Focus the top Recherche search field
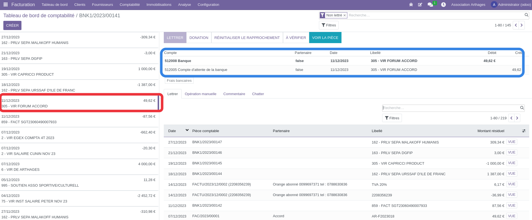532x220 pixels. click(x=436, y=15)
